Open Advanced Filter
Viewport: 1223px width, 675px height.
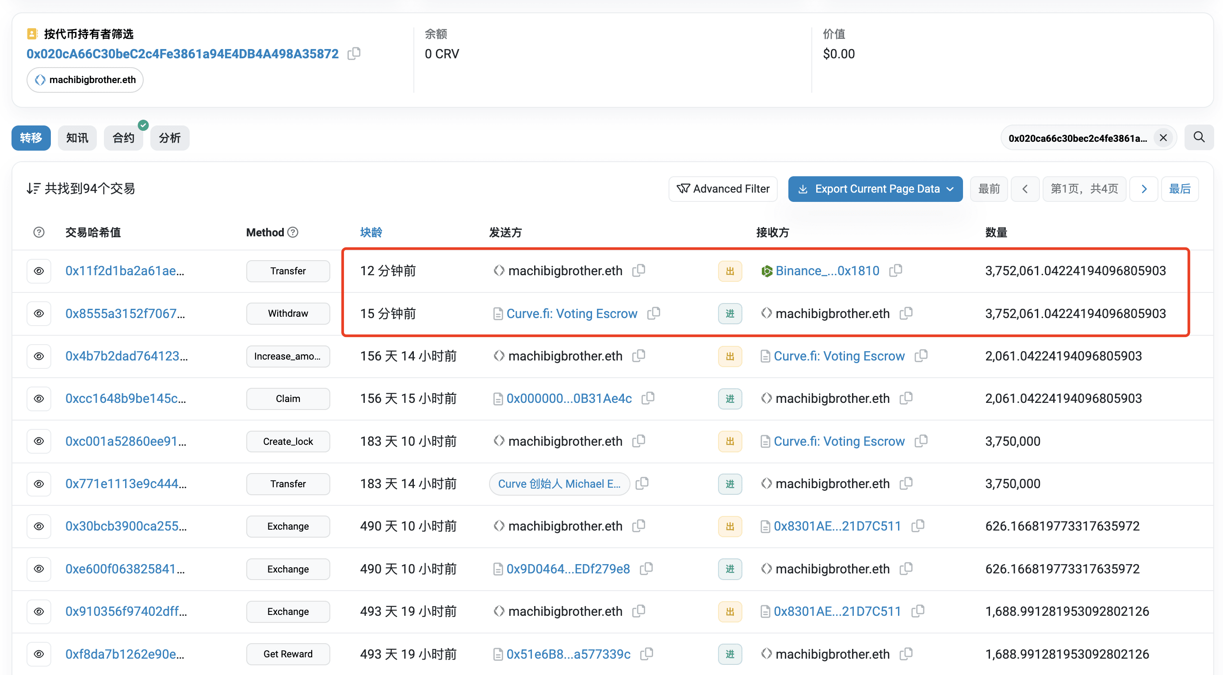[722, 189]
